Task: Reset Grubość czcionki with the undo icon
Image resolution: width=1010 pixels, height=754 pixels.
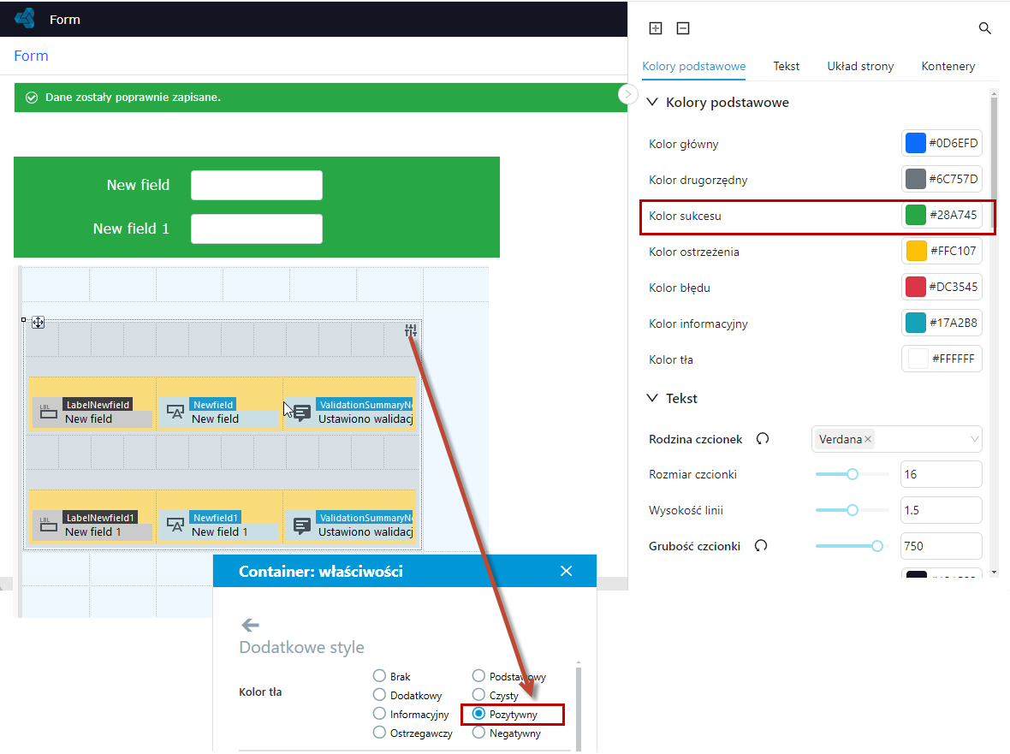Action: click(761, 546)
